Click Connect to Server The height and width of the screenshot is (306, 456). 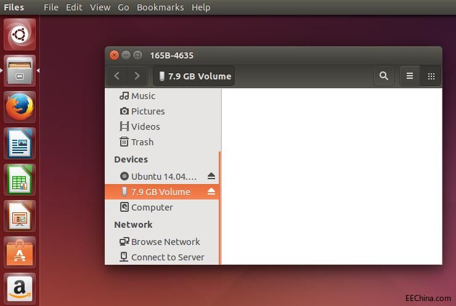click(x=161, y=257)
